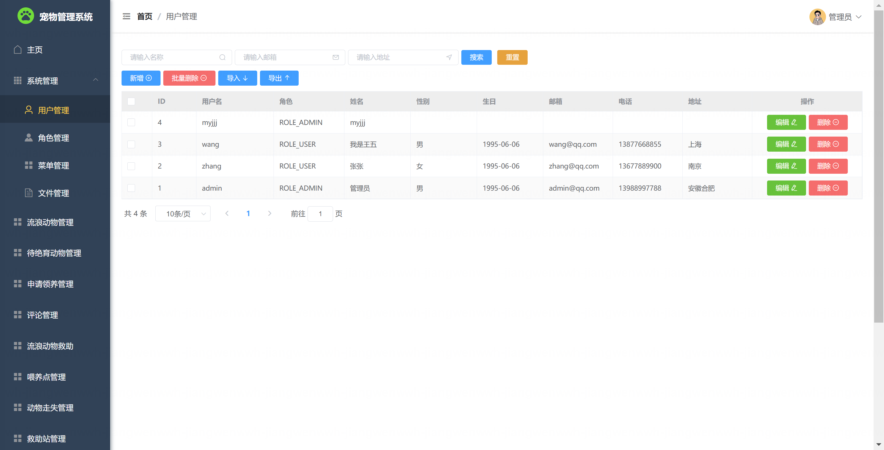Open 文件管理 with the document icon
Viewport: 884px width, 450px height.
click(53, 193)
